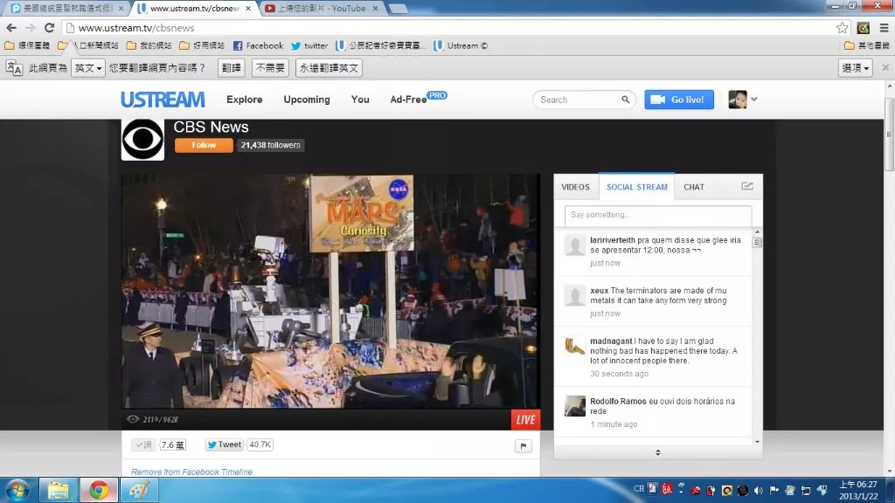895x503 pixels.
Task: Click the extension icon beside the star
Action: click(863, 27)
